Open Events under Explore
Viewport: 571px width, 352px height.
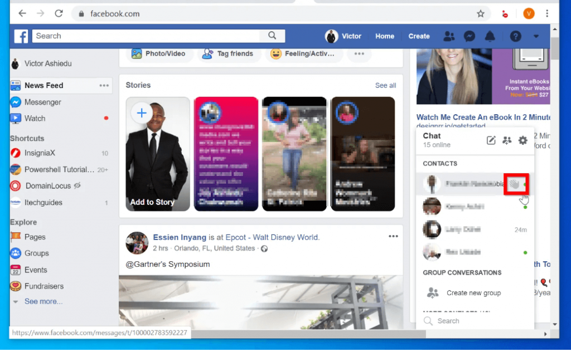pos(35,270)
